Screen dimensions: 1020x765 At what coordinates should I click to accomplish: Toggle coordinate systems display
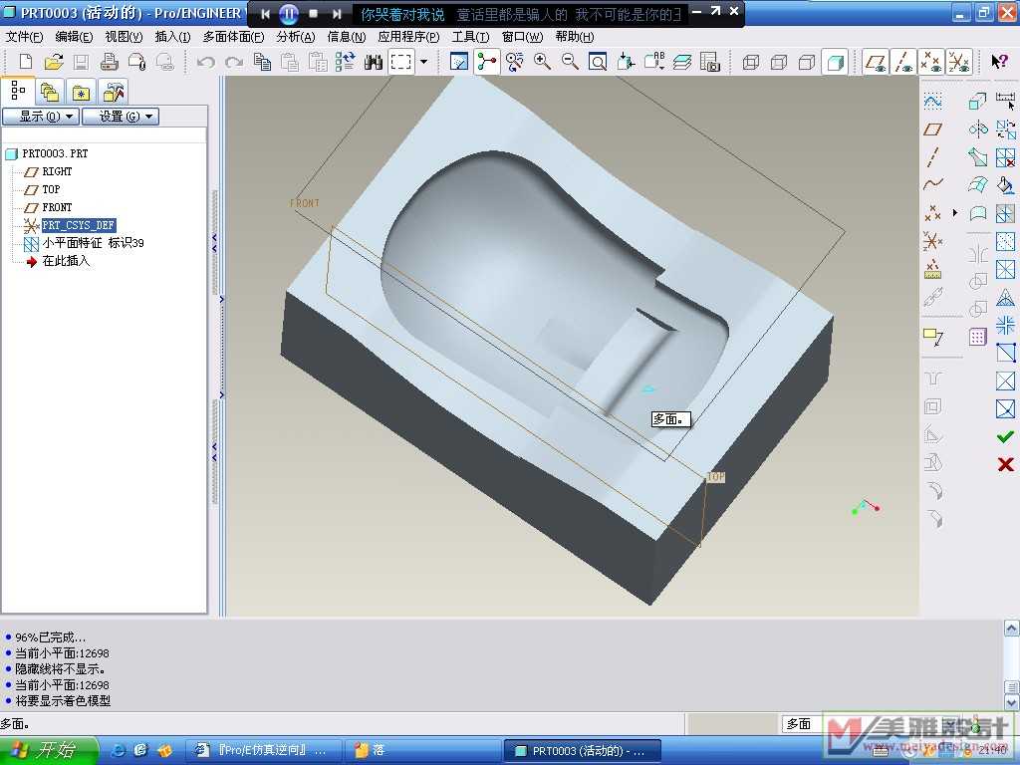tap(959, 62)
